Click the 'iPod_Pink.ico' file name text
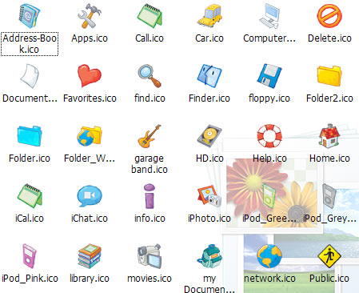 (x=30, y=279)
